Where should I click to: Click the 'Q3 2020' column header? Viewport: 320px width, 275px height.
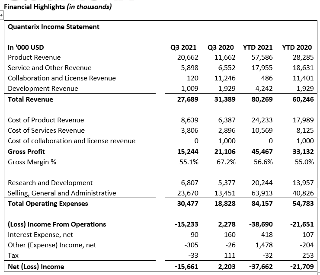(221, 47)
